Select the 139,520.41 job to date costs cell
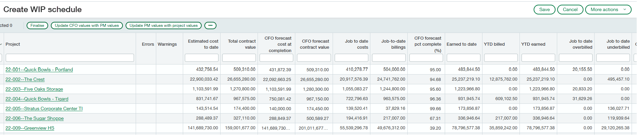 [351, 108]
